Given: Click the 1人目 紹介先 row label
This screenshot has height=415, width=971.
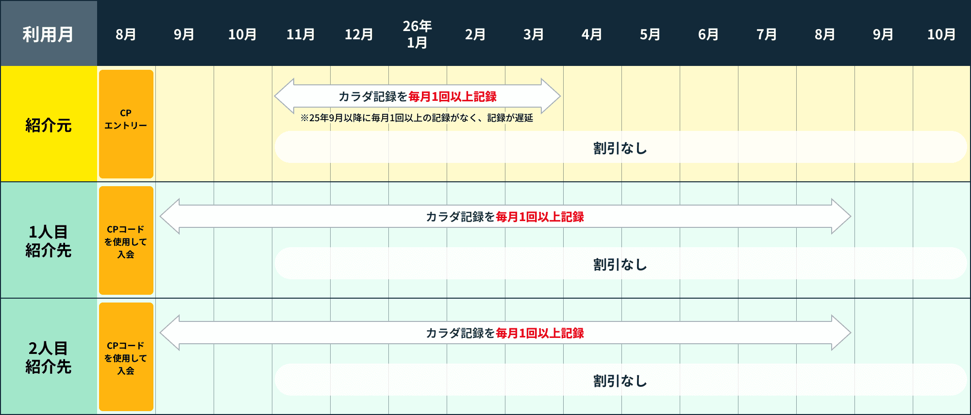Looking at the screenshot, I should tap(49, 240).
